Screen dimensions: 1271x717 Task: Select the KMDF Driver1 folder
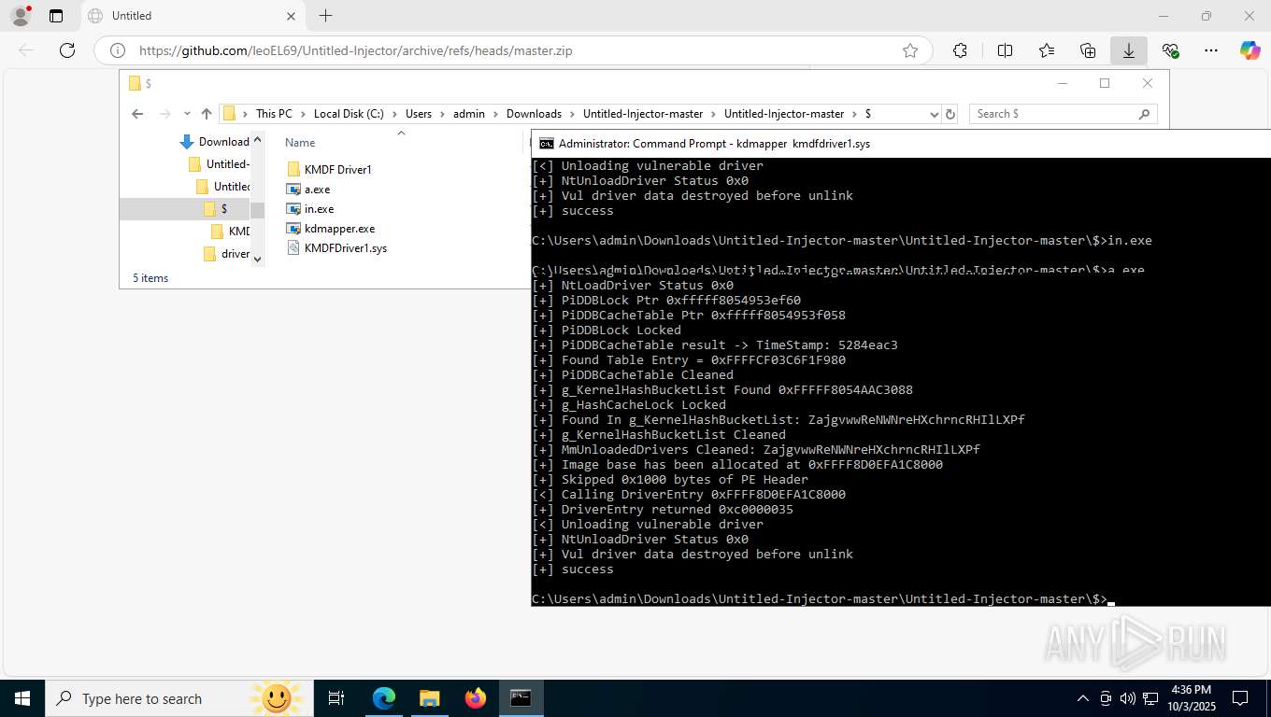(329, 170)
